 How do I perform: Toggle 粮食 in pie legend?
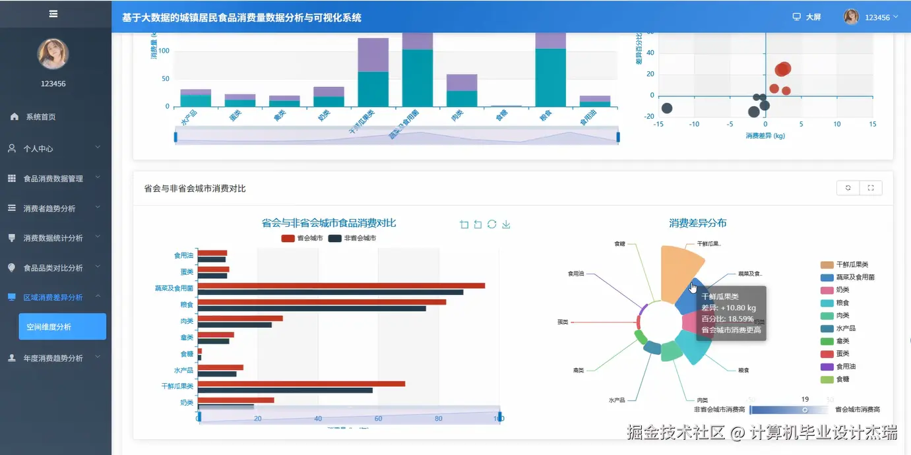pyautogui.click(x=834, y=303)
